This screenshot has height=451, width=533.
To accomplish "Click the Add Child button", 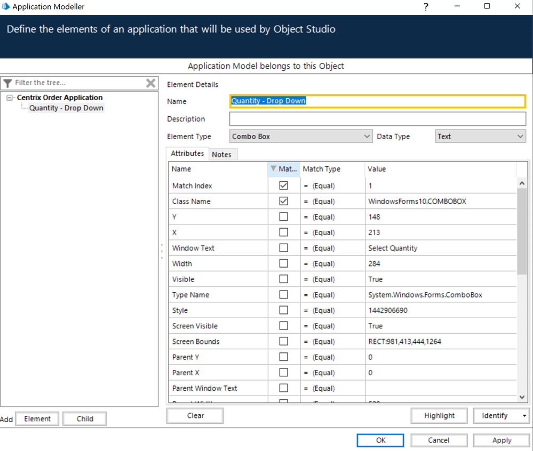I will 84,419.
